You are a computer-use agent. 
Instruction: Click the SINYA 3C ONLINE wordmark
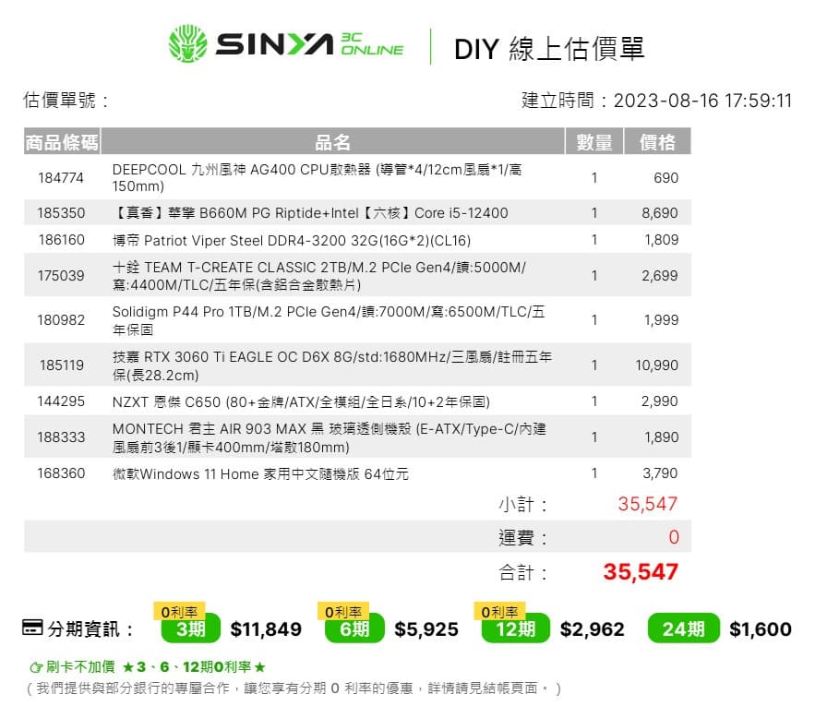310,45
